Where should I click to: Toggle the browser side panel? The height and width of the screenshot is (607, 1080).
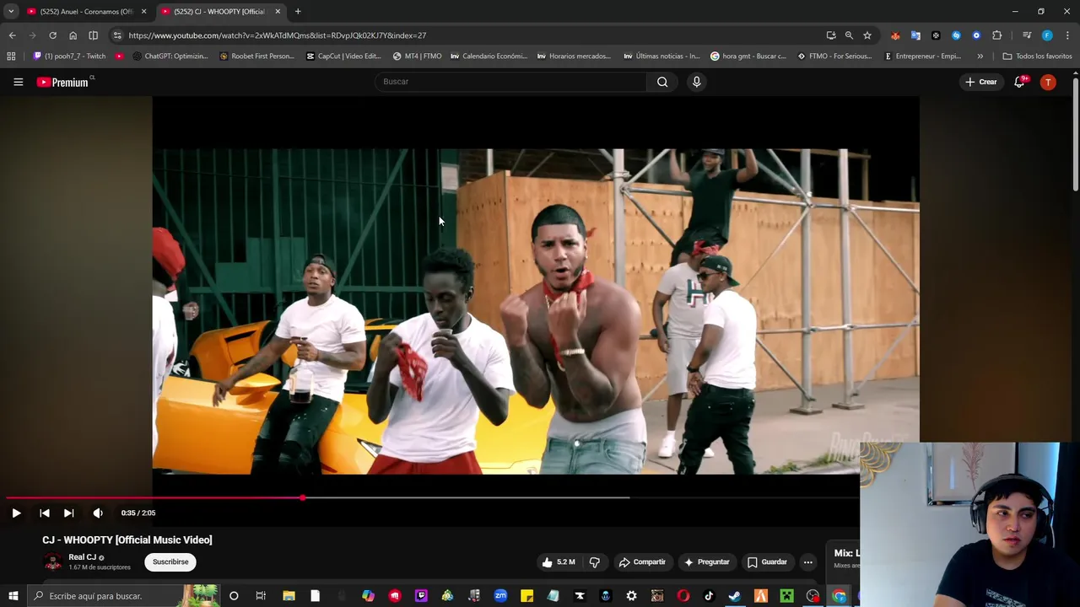[x=93, y=35]
